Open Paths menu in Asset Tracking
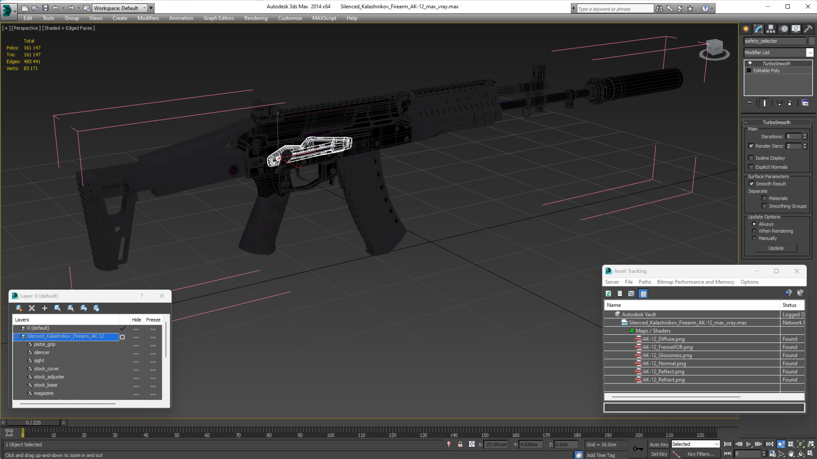Screen dimensions: 817x459 point(645,282)
